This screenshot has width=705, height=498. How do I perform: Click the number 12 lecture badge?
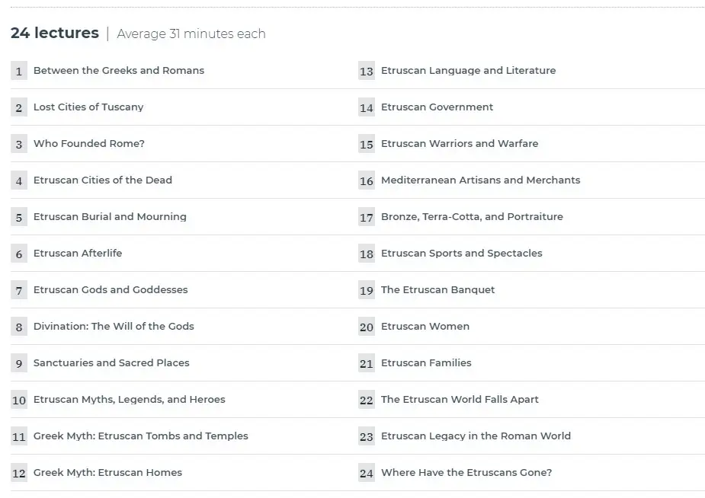19,473
